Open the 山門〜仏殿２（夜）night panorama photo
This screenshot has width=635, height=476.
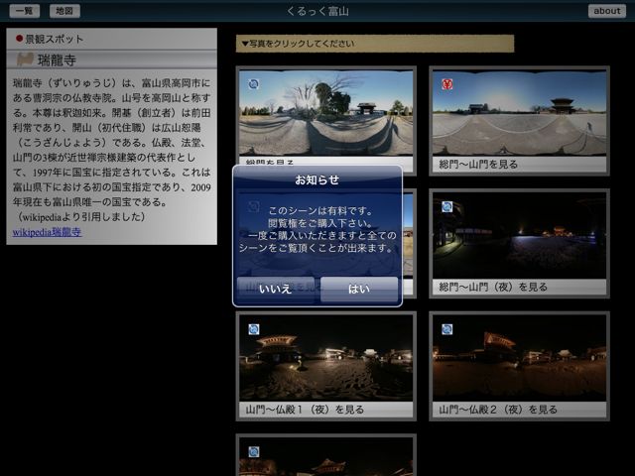click(x=520, y=358)
